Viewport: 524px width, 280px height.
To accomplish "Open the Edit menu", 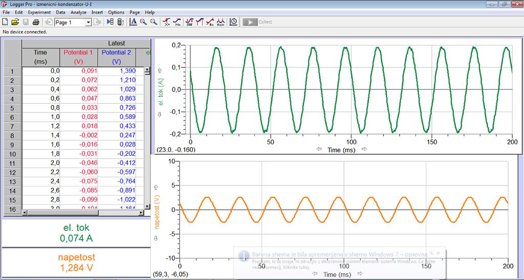I will 19,12.
